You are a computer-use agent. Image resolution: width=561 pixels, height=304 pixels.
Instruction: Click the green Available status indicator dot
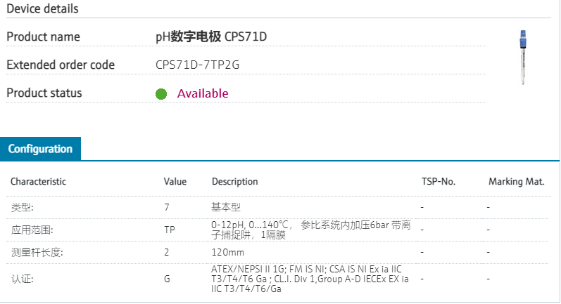pos(161,94)
